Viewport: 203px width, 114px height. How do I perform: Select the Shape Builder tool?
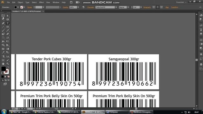[3, 45]
